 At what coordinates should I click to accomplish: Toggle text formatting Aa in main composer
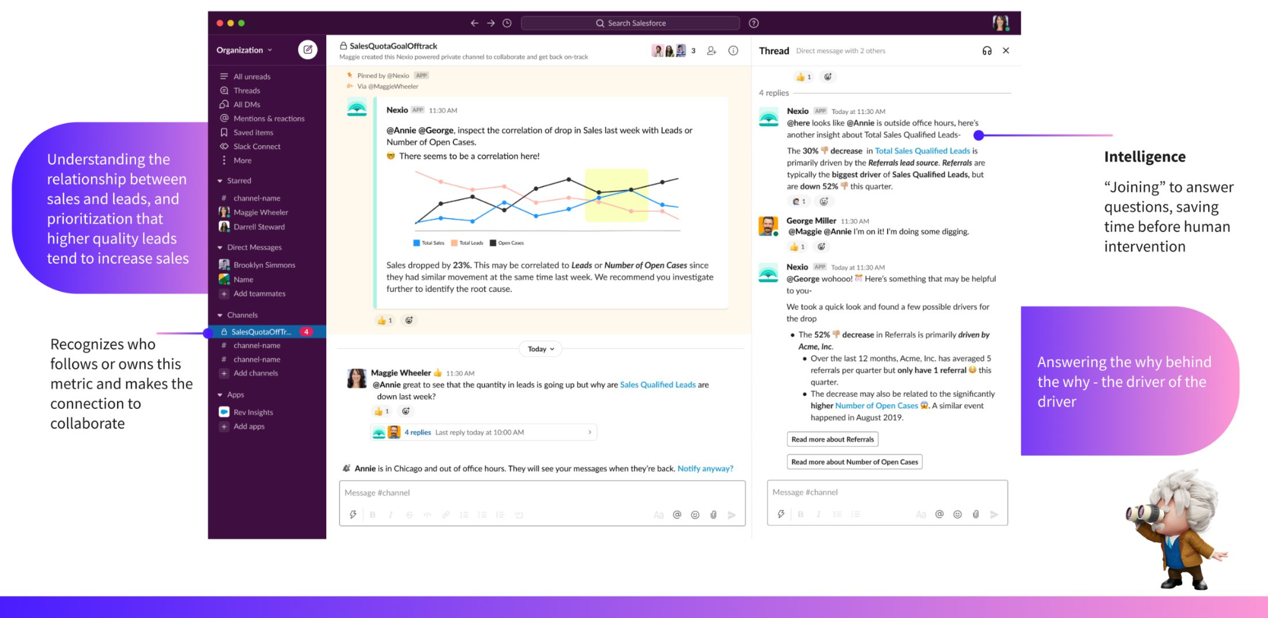click(659, 515)
